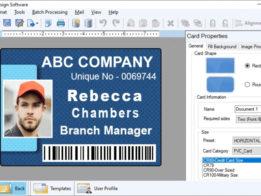Click the Delete X icon
Screen dimensions: 261x196
[x=170, y=23]
